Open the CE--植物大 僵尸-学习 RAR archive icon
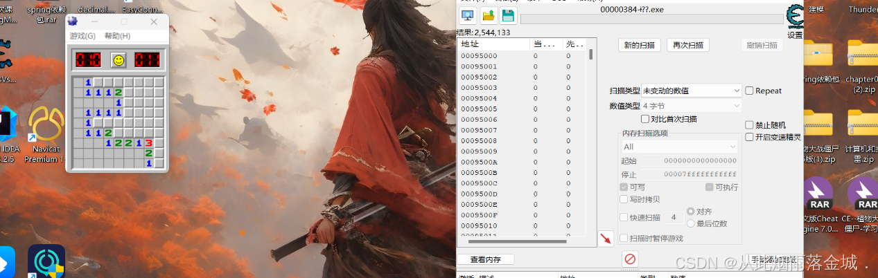 (863, 194)
